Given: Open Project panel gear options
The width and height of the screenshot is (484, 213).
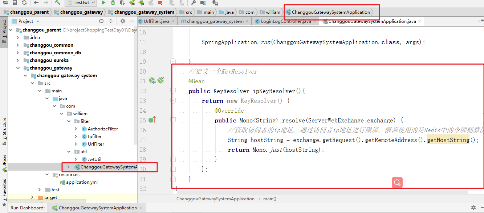Looking at the screenshot, I should click(123, 21).
